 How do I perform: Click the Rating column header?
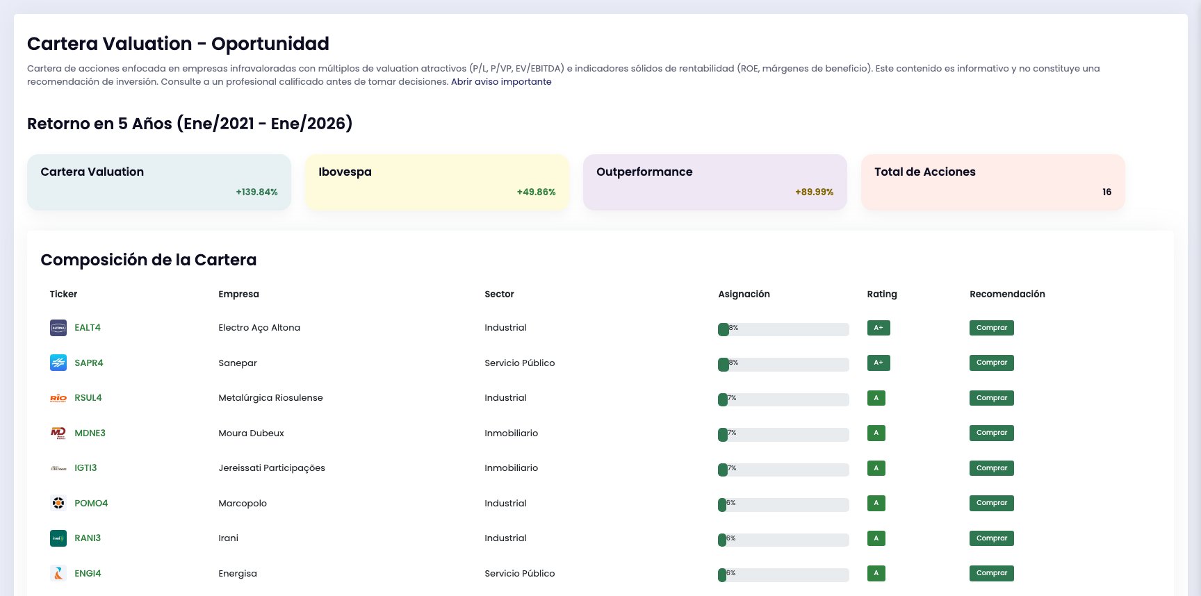(882, 294)
